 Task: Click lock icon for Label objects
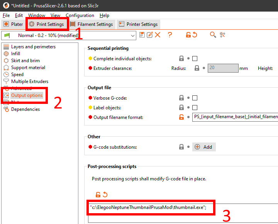[181, 107]
